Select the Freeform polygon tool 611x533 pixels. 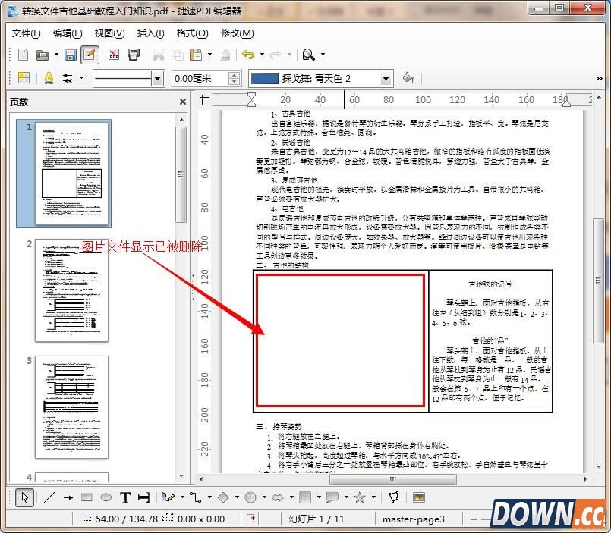coord(392,497)
